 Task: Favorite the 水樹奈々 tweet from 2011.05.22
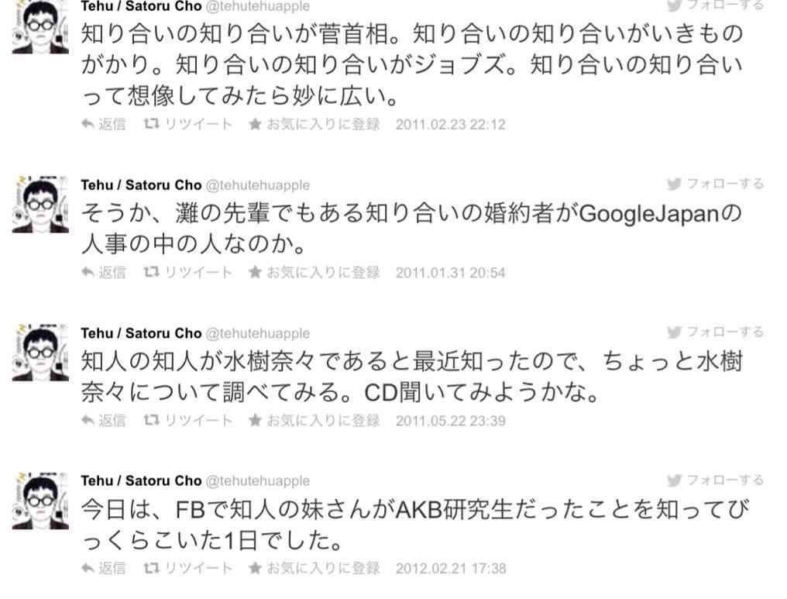coord(314,420)
